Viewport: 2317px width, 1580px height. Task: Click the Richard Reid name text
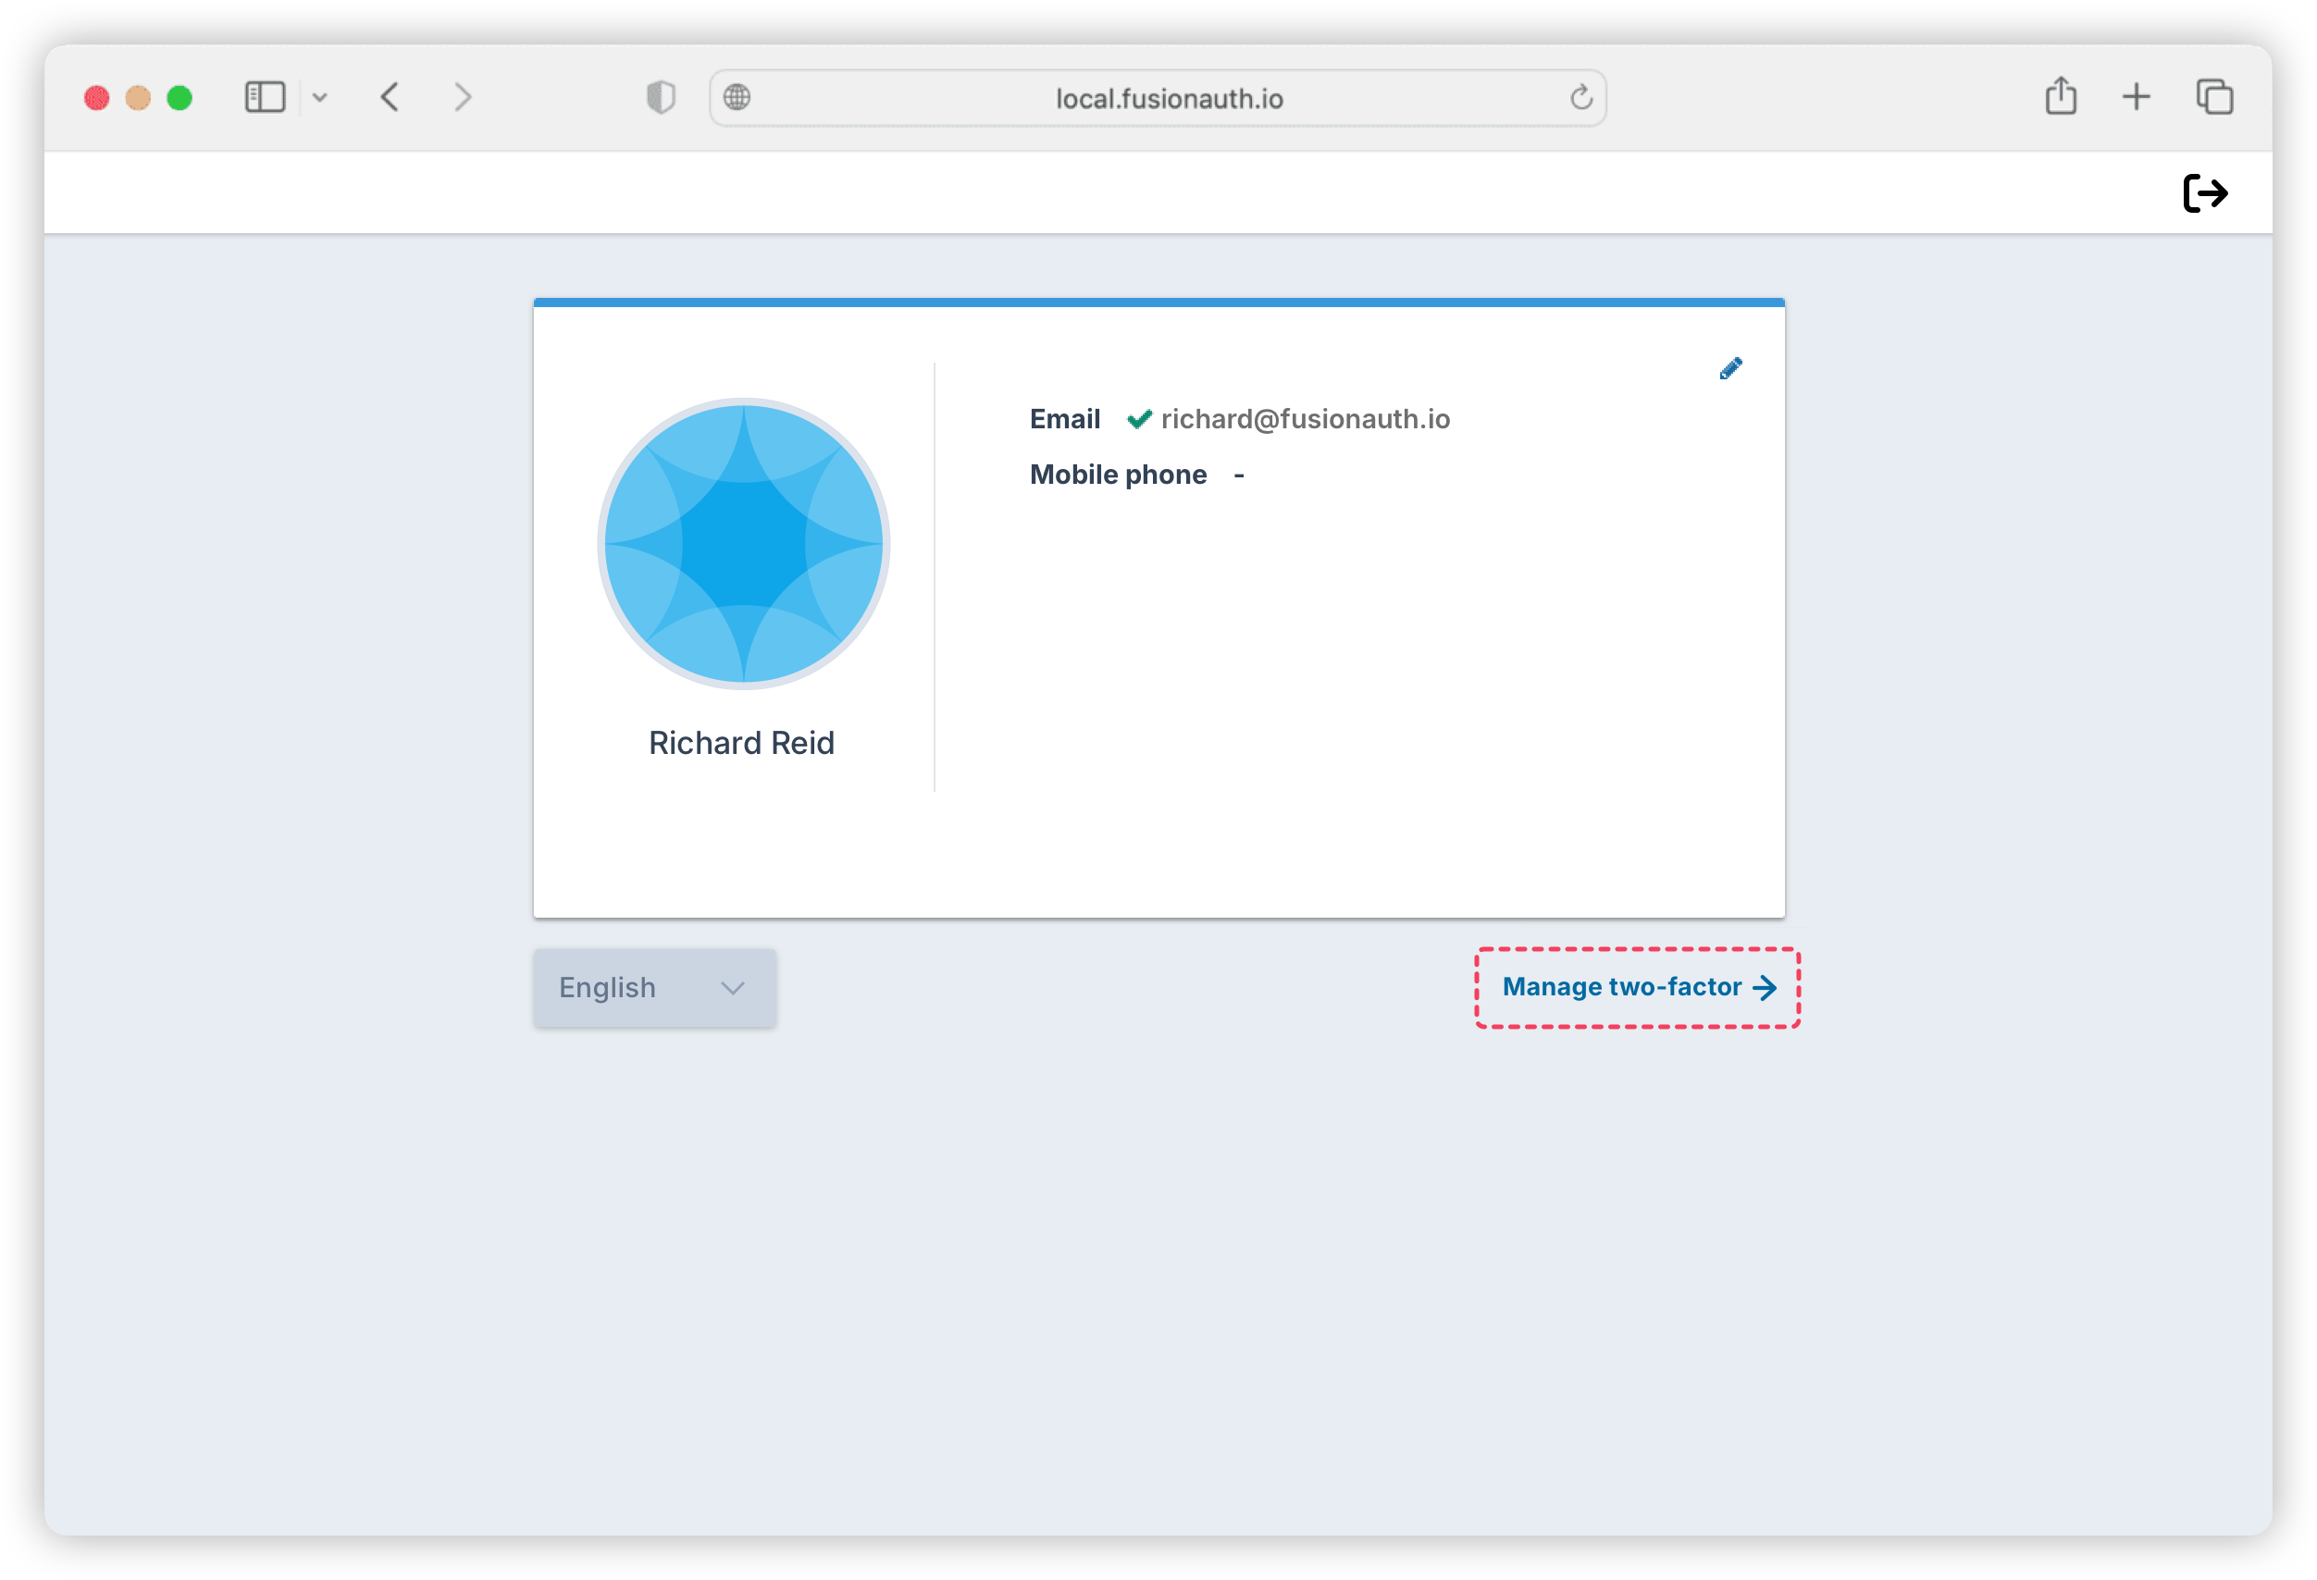741,743
